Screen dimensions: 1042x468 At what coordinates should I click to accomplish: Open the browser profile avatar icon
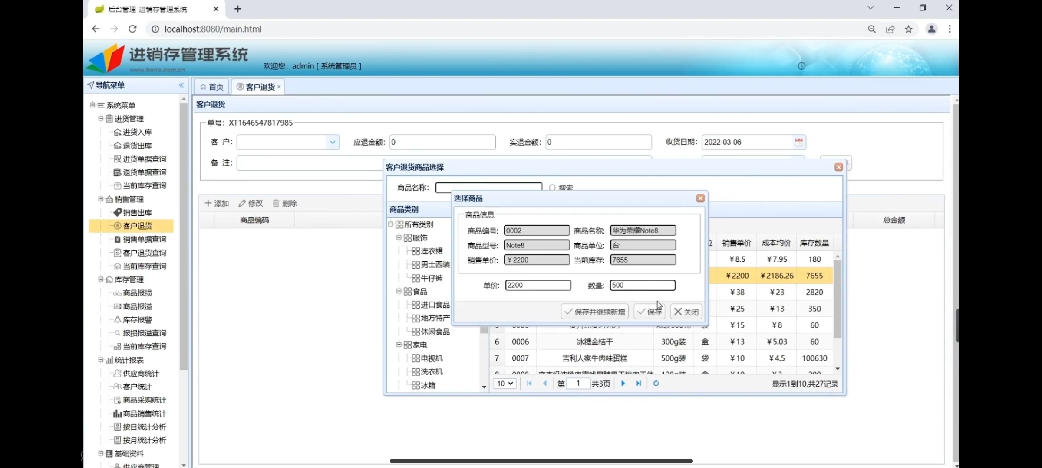(932, 29)
